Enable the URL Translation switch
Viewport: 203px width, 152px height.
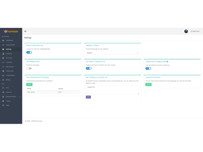pyautogui.click(x=29, y=69)
